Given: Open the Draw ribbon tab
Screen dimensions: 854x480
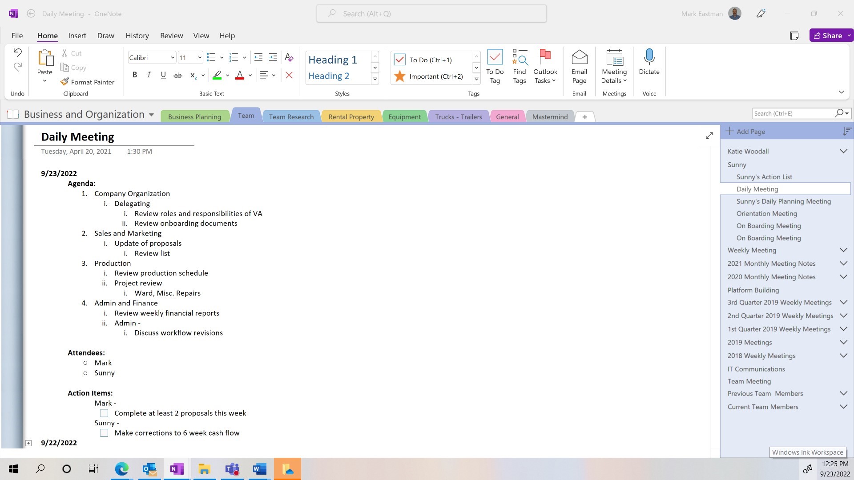Looking at the screenshot, I should 105,36.
